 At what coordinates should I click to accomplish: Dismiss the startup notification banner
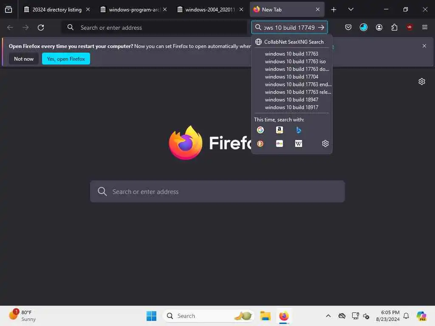(424, 46)
